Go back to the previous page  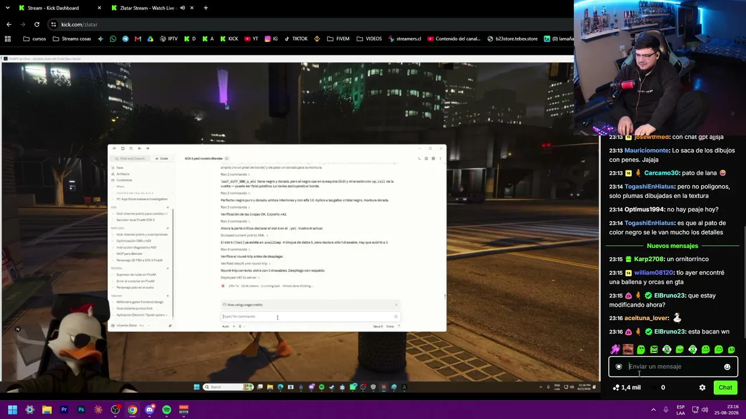point(9,24)
